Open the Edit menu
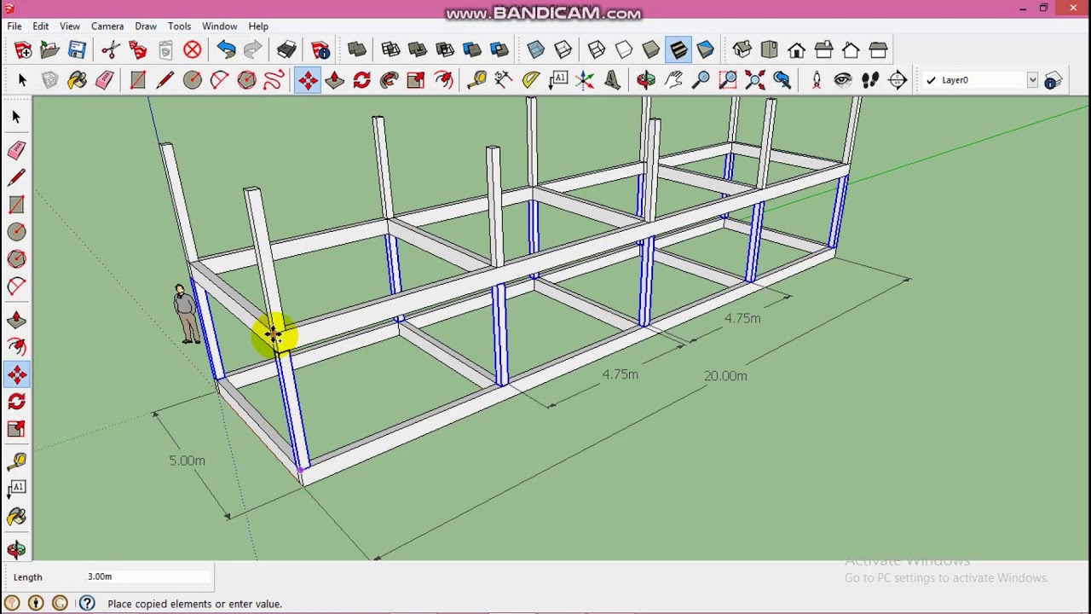This screenshot has width=1091, height=614. click(41, 26)
